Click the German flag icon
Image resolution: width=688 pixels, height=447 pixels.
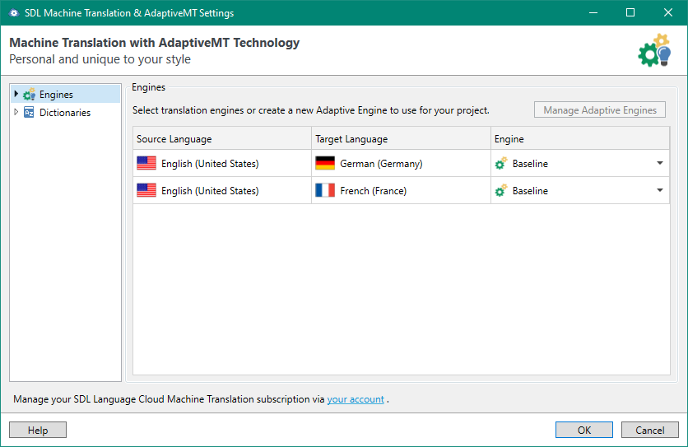325,163
